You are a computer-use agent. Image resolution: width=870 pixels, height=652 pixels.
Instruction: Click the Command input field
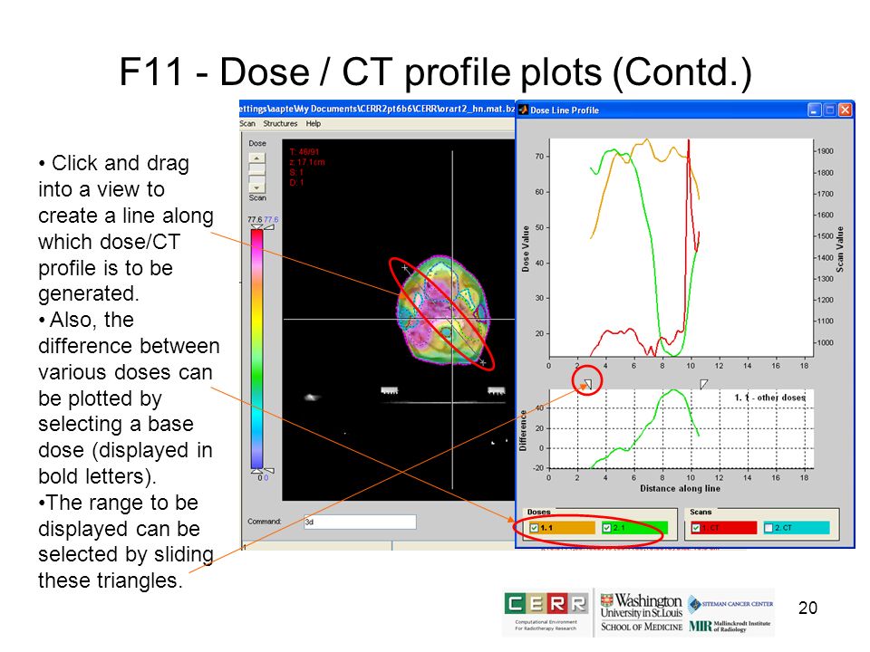click(360, 522)
